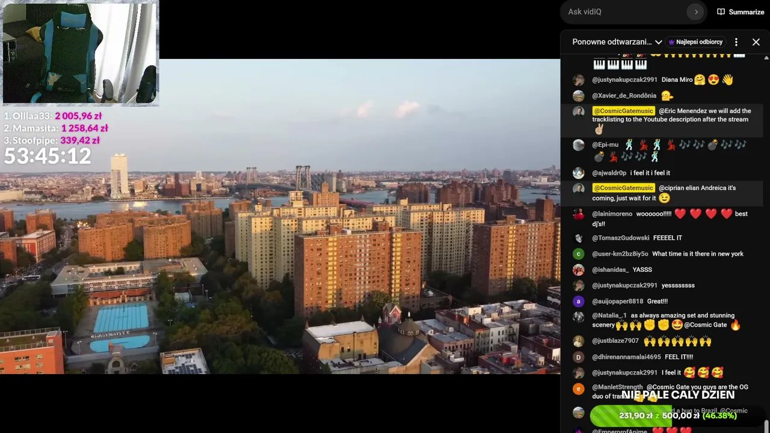
Task: Click ishanidas_'s profile avatar
Action: pos(578,270)
